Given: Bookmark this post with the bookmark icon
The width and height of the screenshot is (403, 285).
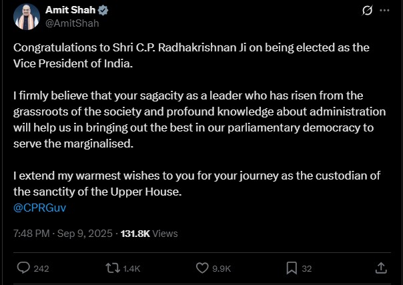Looking at the screenshot, I should tap(292, 268).
